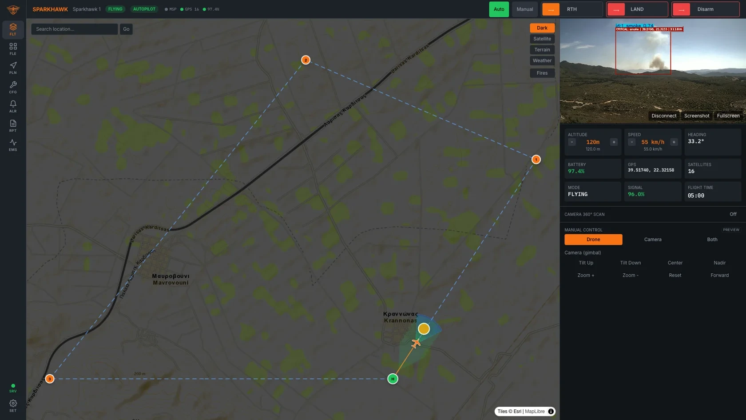Click the Sparkhawk 1 drone name
The image size is (746, 420).
pyautogui.click(x=87, y=9)
